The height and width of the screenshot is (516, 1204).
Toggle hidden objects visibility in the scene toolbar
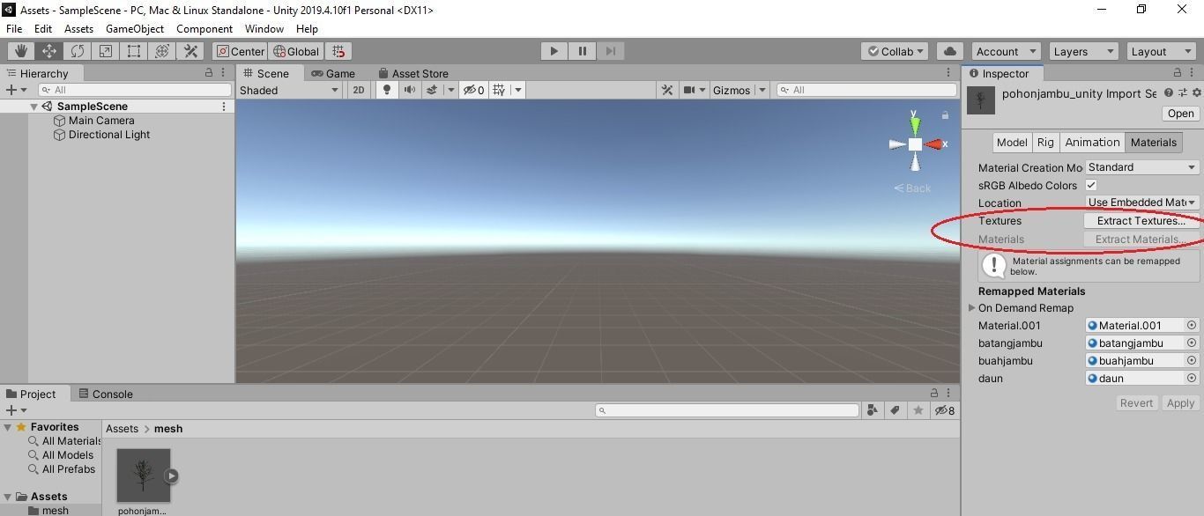pyautogui.click(x=474, y=90)
